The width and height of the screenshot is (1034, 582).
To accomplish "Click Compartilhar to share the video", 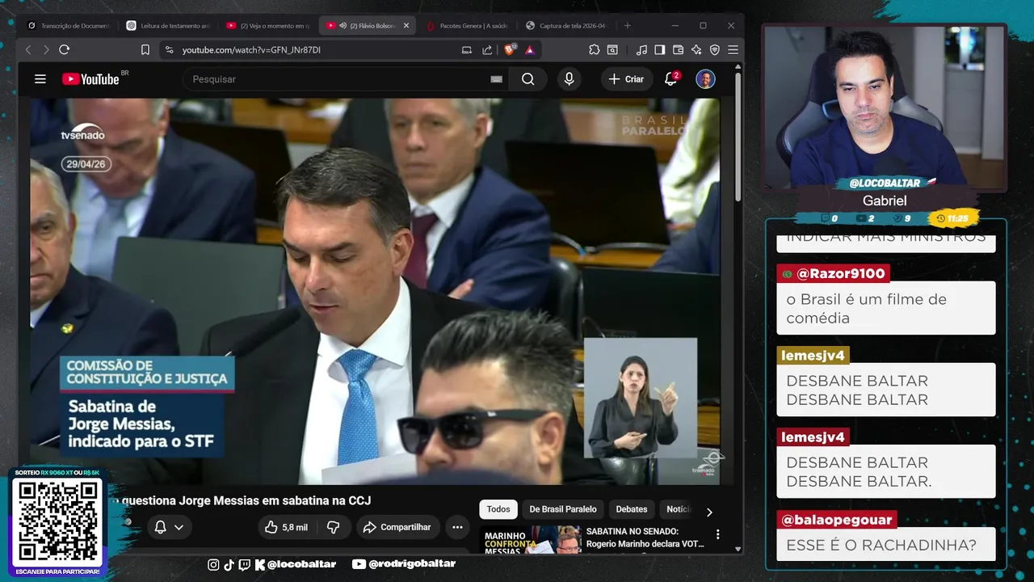I will 398,527.
